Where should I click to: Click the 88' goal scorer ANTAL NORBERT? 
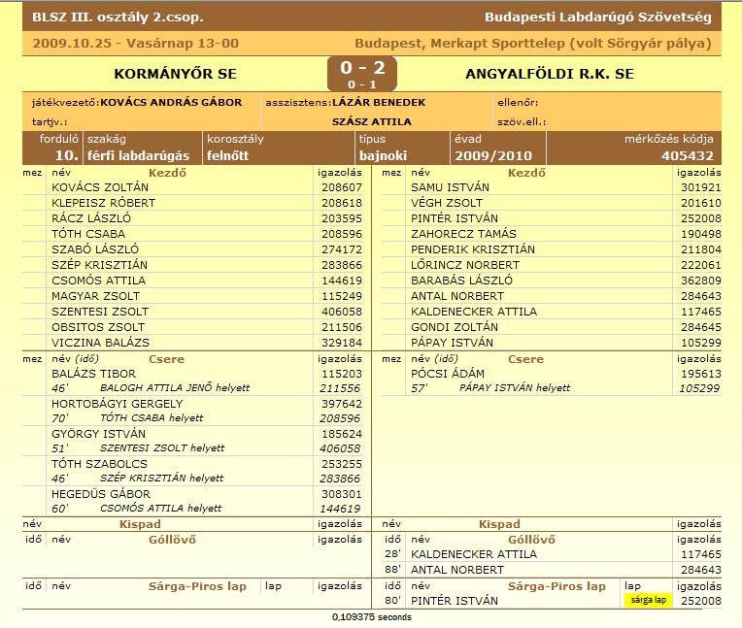pyautogui.click(x=457, y=570)
